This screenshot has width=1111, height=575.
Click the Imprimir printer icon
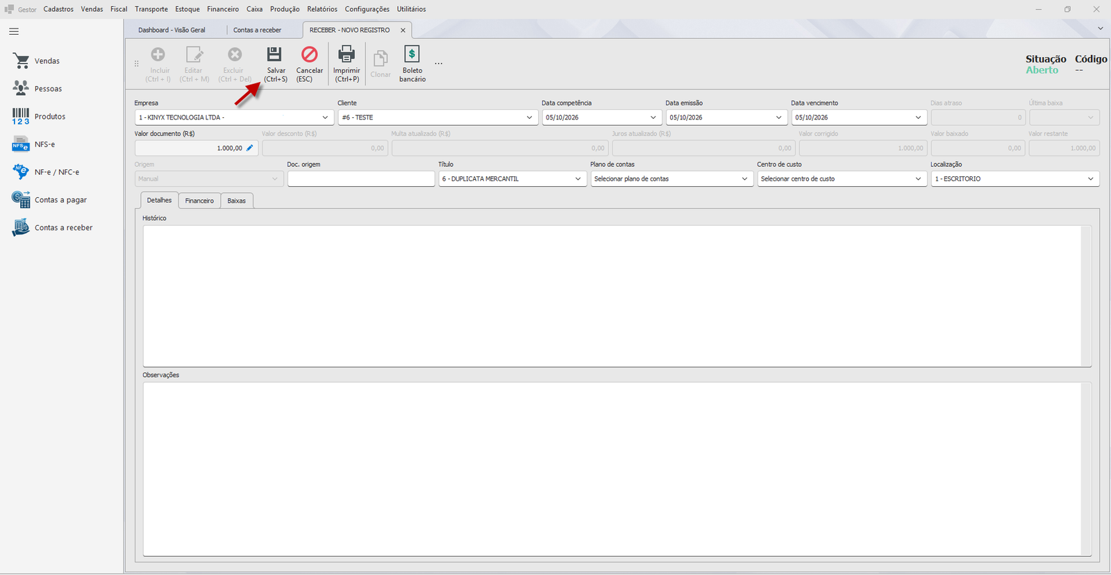coord(346,54)
